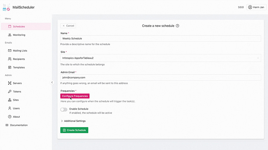
Task: Expand Additional Settings section
Action: point(73,121)
